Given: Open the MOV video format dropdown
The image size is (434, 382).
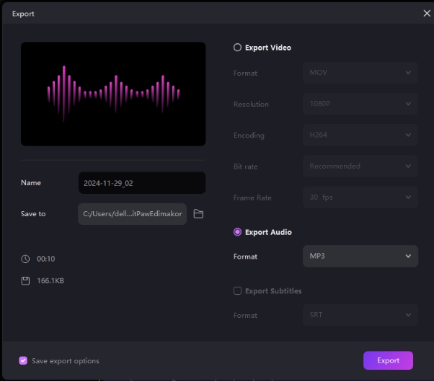Looking at the screenshot, I should point(360,73).
